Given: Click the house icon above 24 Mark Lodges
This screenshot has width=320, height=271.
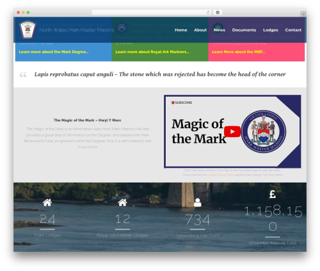Looking at the screenshot, I should 47,202.
